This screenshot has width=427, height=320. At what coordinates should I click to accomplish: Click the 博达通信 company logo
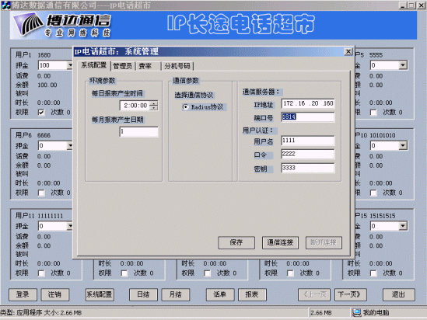coord(61,26)
